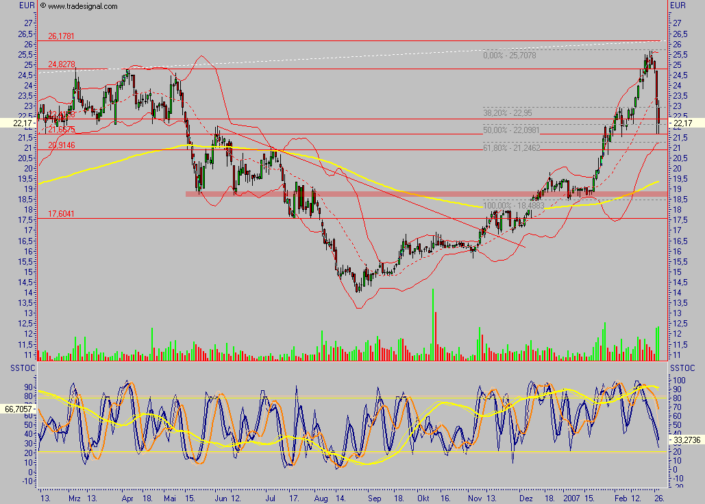Select the red shaded support zone band
Image resolution: width=705 pixels, height=504 pixels.
tap(426, 195)
